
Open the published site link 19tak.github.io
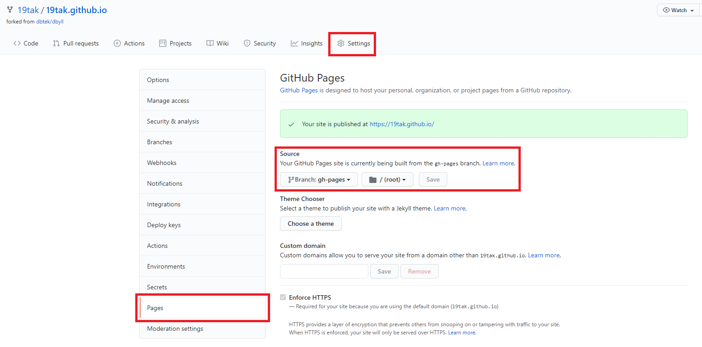[x=402, y=124]
